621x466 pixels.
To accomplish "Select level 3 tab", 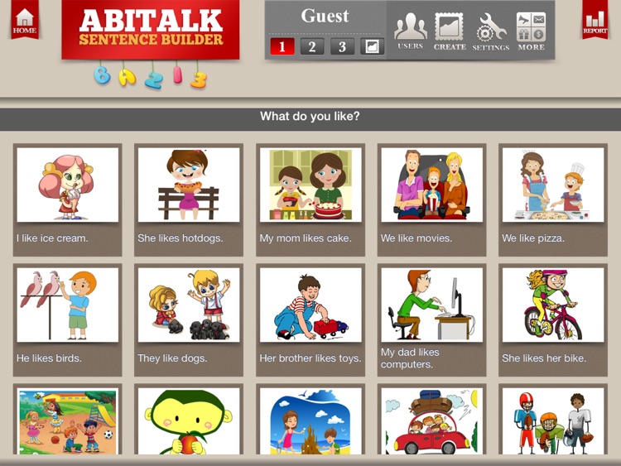I will coord(342,46).
